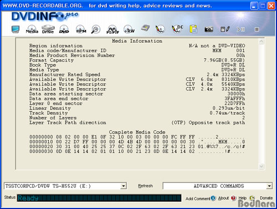Click the '0.74um/track' value
The image size is (277, 209).
point(227,113)
